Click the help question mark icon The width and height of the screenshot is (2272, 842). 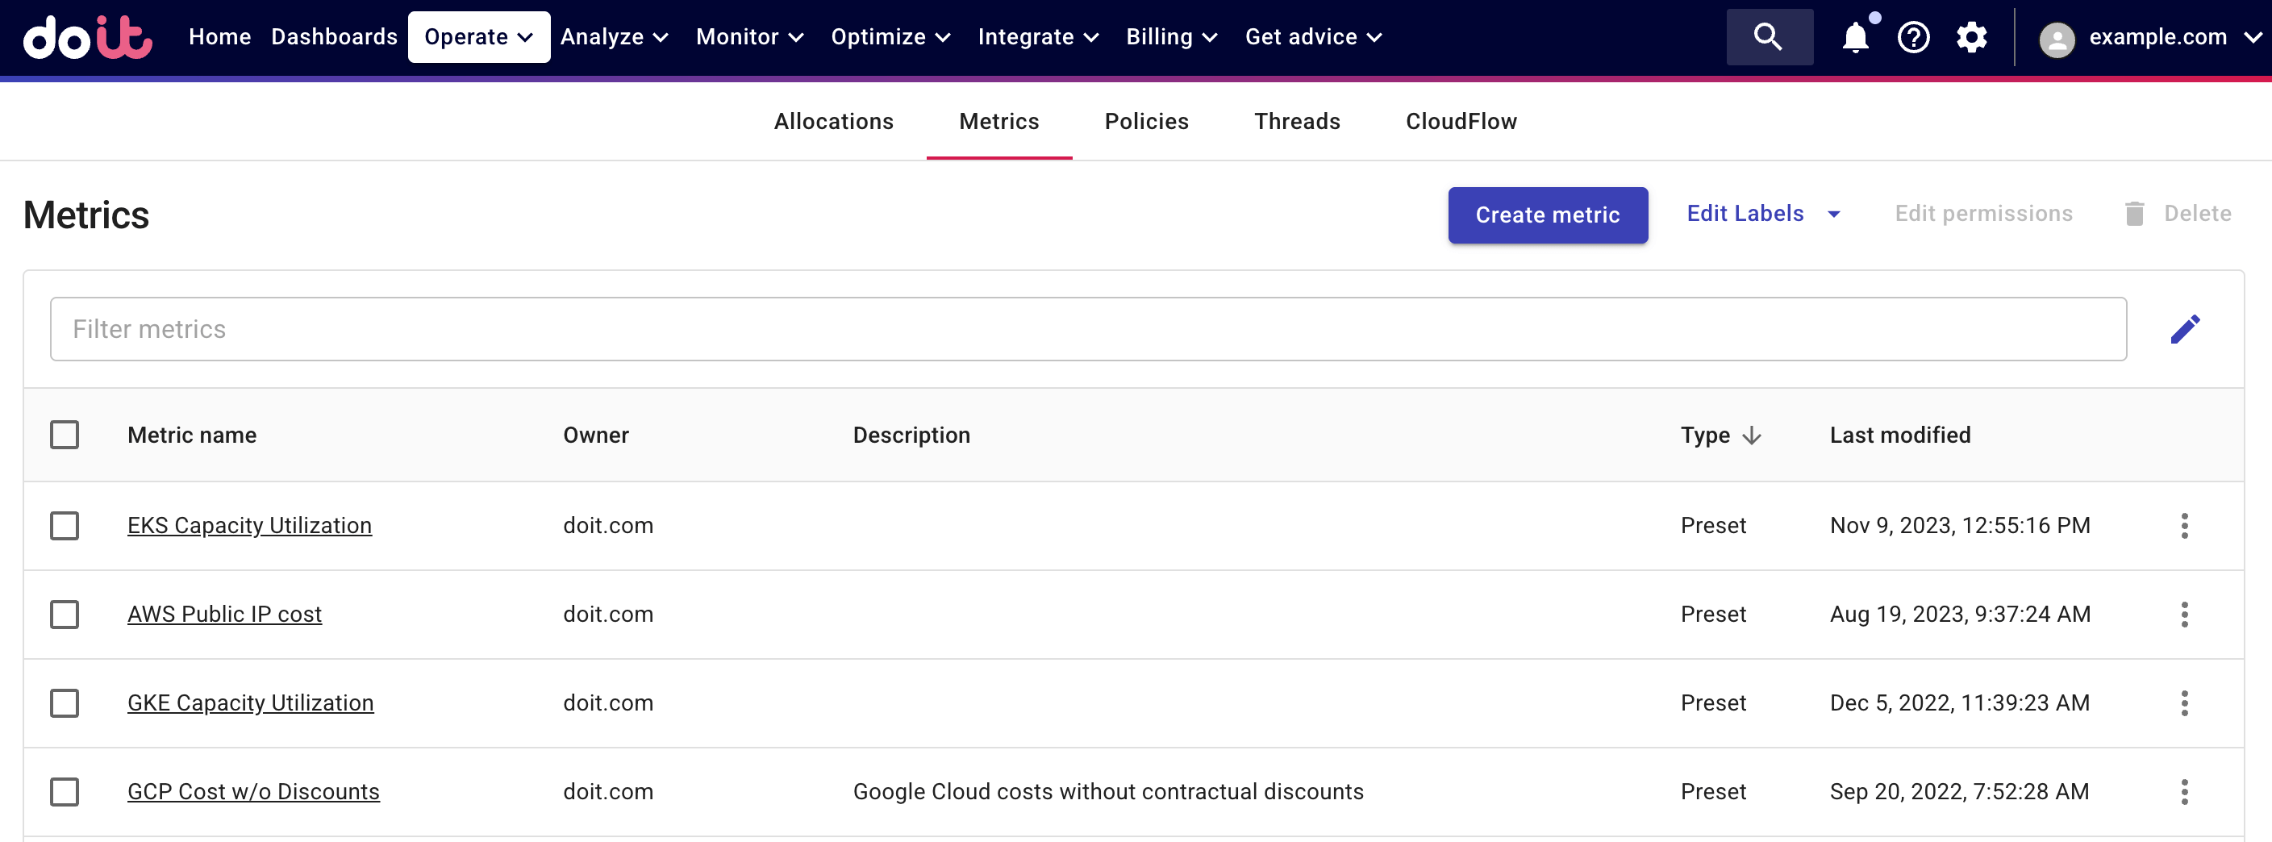pyautogui.click(x=1913, y=38)
